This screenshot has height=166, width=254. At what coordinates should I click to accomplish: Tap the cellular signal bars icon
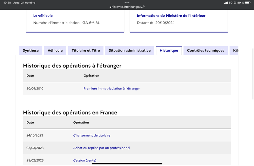coord(226,3)
